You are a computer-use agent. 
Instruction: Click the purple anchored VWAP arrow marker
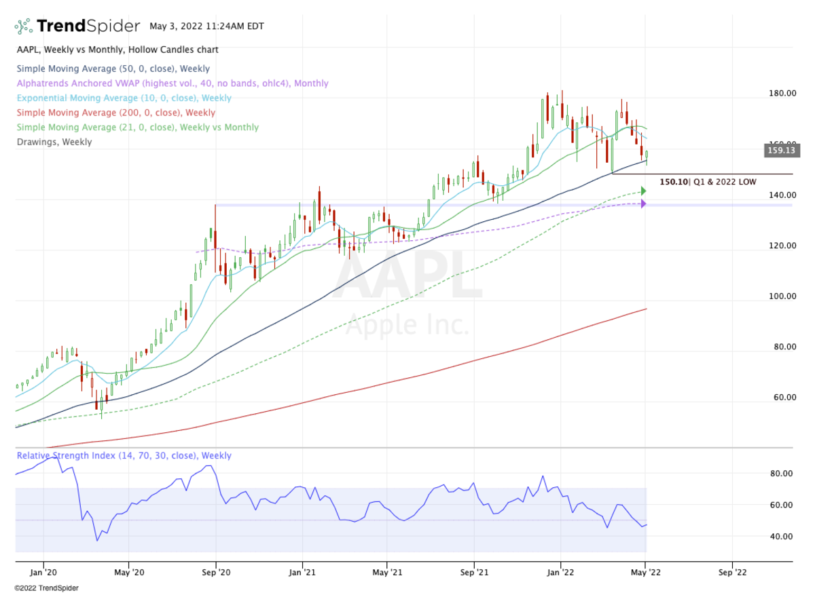643,204
